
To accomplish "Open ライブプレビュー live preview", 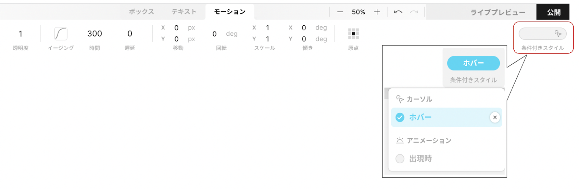I will point(498,12).
